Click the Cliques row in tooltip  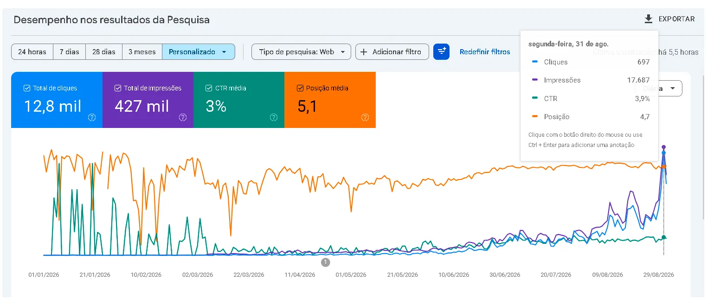591,62
